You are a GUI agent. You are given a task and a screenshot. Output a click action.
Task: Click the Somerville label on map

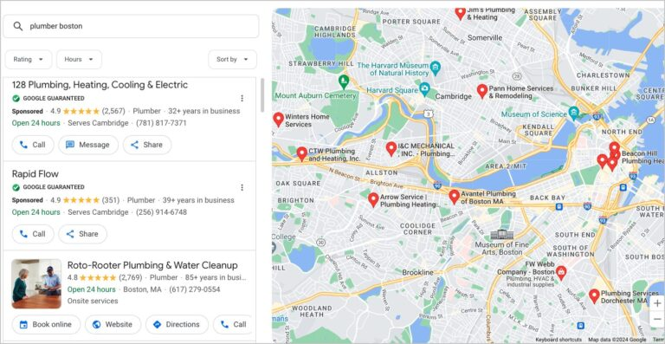coord(485,38)
